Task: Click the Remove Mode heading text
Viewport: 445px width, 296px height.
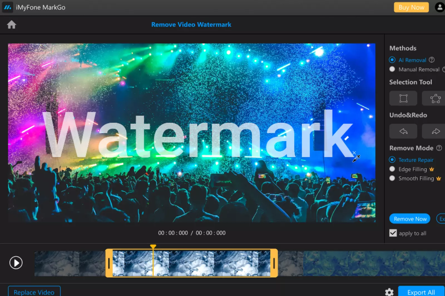Action: (x=411, y=148)
